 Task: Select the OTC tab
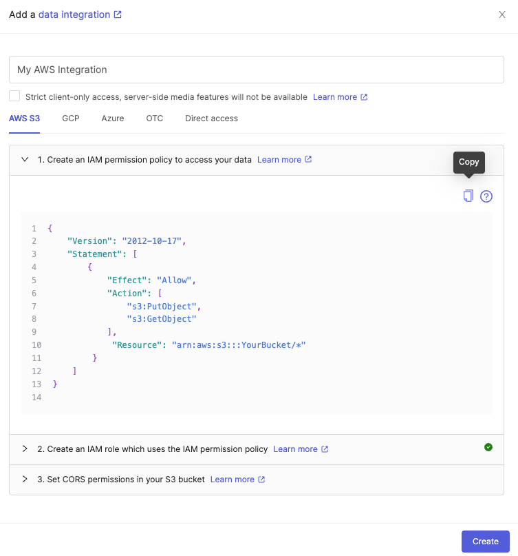pos(155,119)
